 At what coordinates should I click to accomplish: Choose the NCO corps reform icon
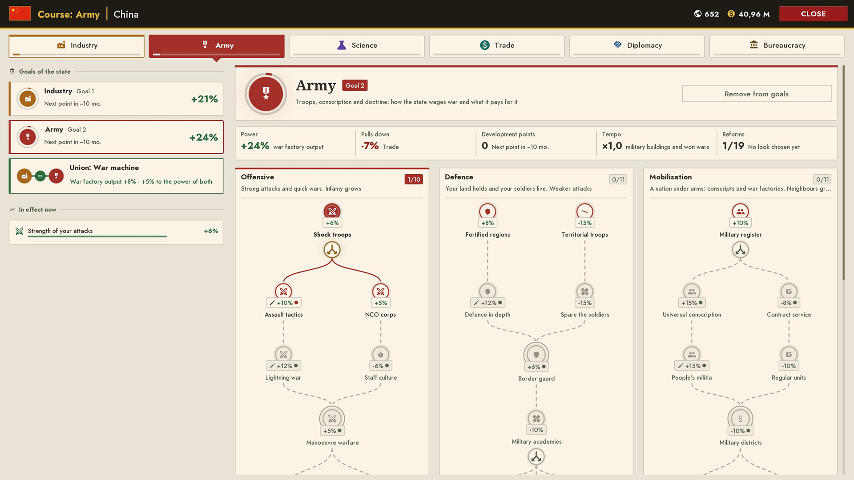pos(380,291)
